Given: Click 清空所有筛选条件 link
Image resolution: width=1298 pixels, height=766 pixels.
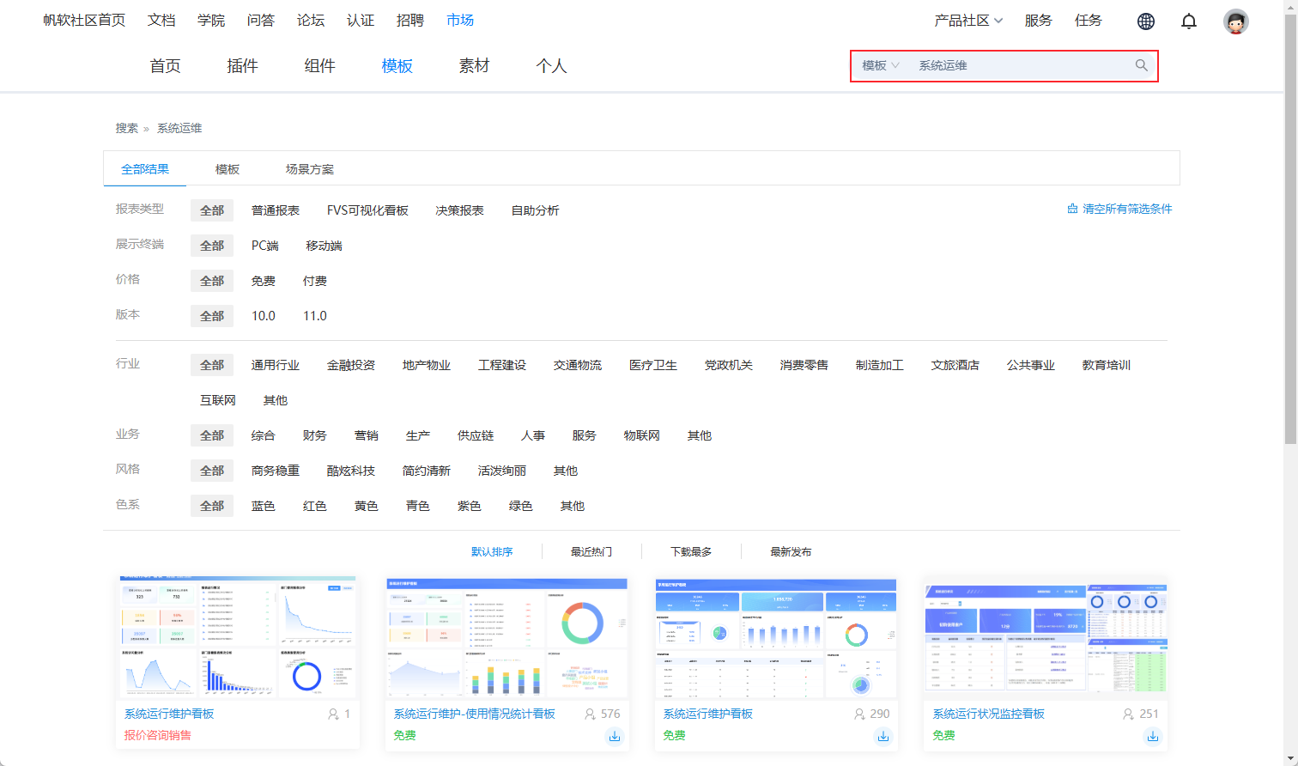Looking at the screenshot, I should [1126, 209].
